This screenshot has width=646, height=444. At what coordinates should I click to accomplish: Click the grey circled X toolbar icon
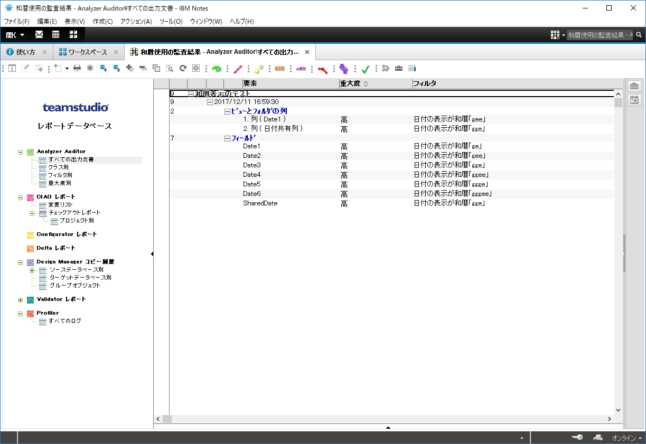[90, 68]
